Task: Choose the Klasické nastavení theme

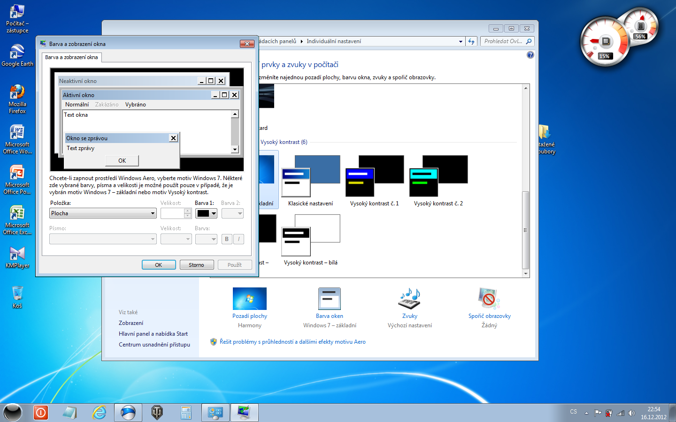Action: coord(310,181)
